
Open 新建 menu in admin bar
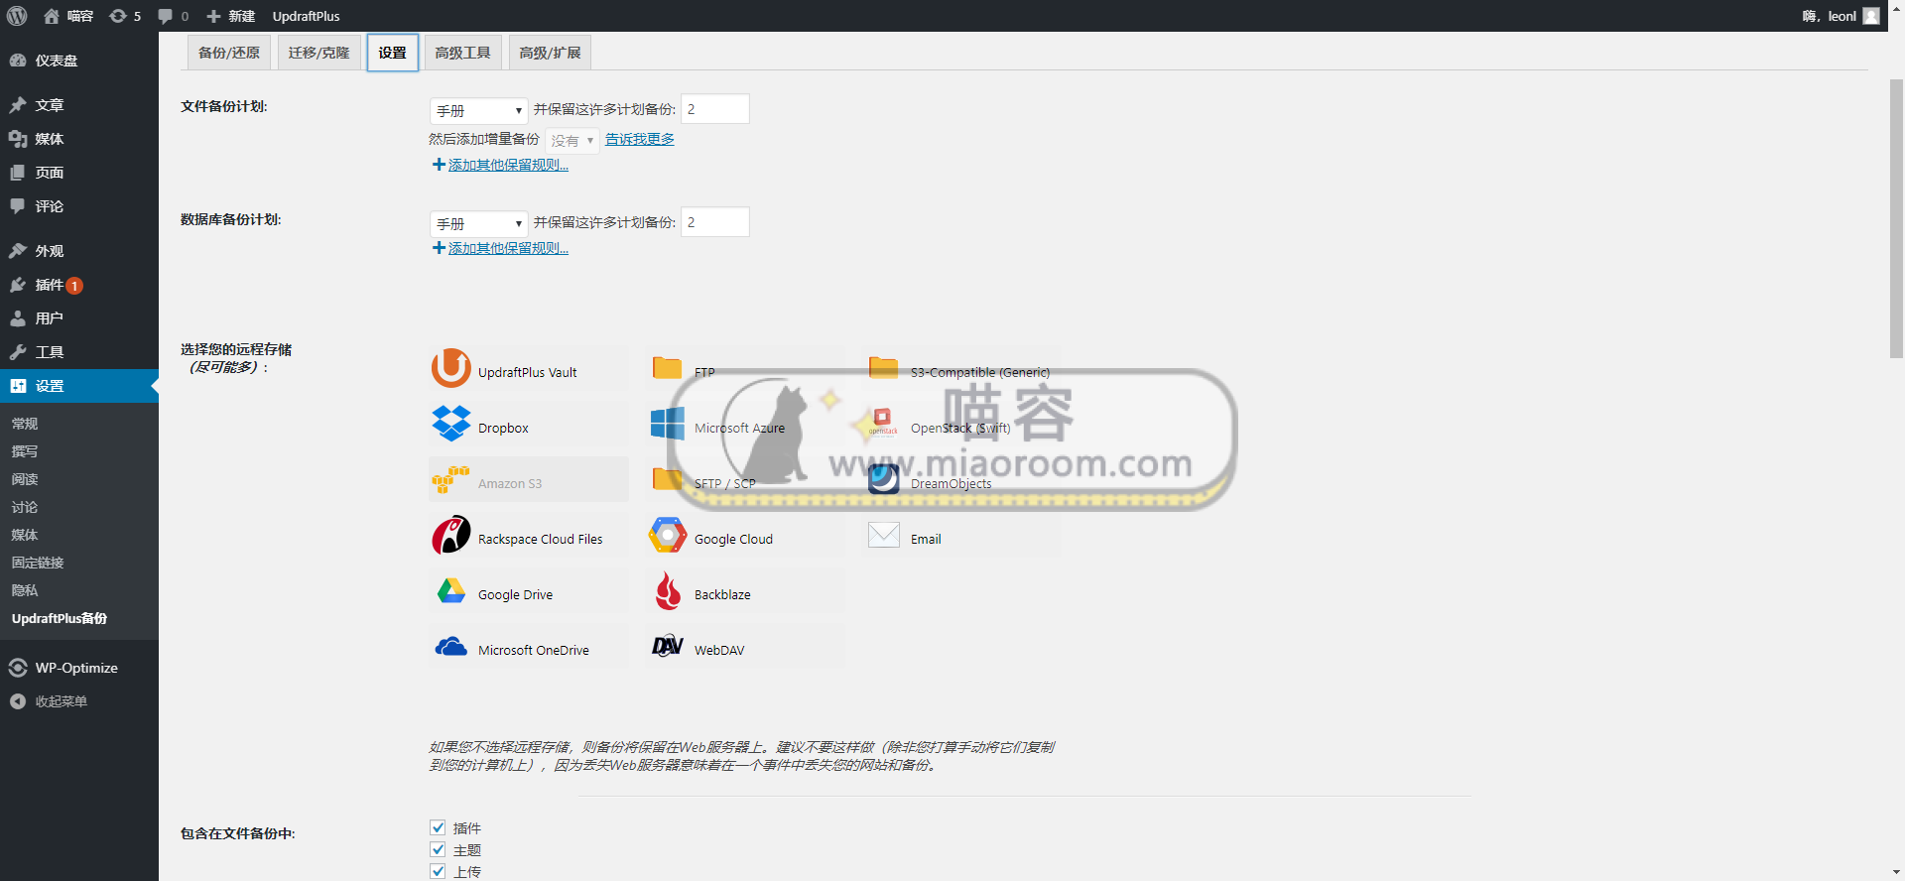[x=230, y=16]
